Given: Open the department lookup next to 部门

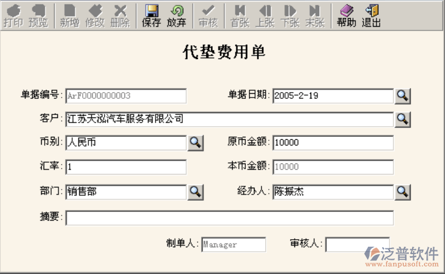Looking at the screenshot, I should (196, 192).
